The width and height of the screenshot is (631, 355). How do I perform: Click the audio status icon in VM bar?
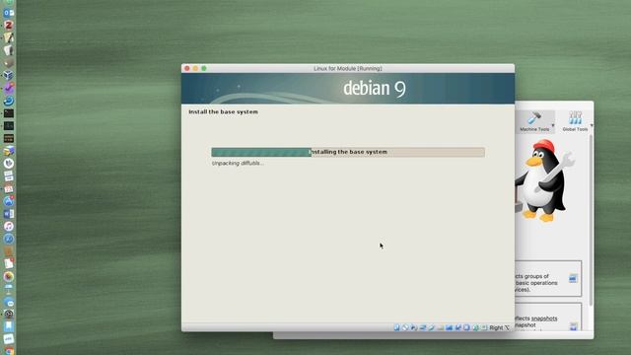click(x=414, y=327)
